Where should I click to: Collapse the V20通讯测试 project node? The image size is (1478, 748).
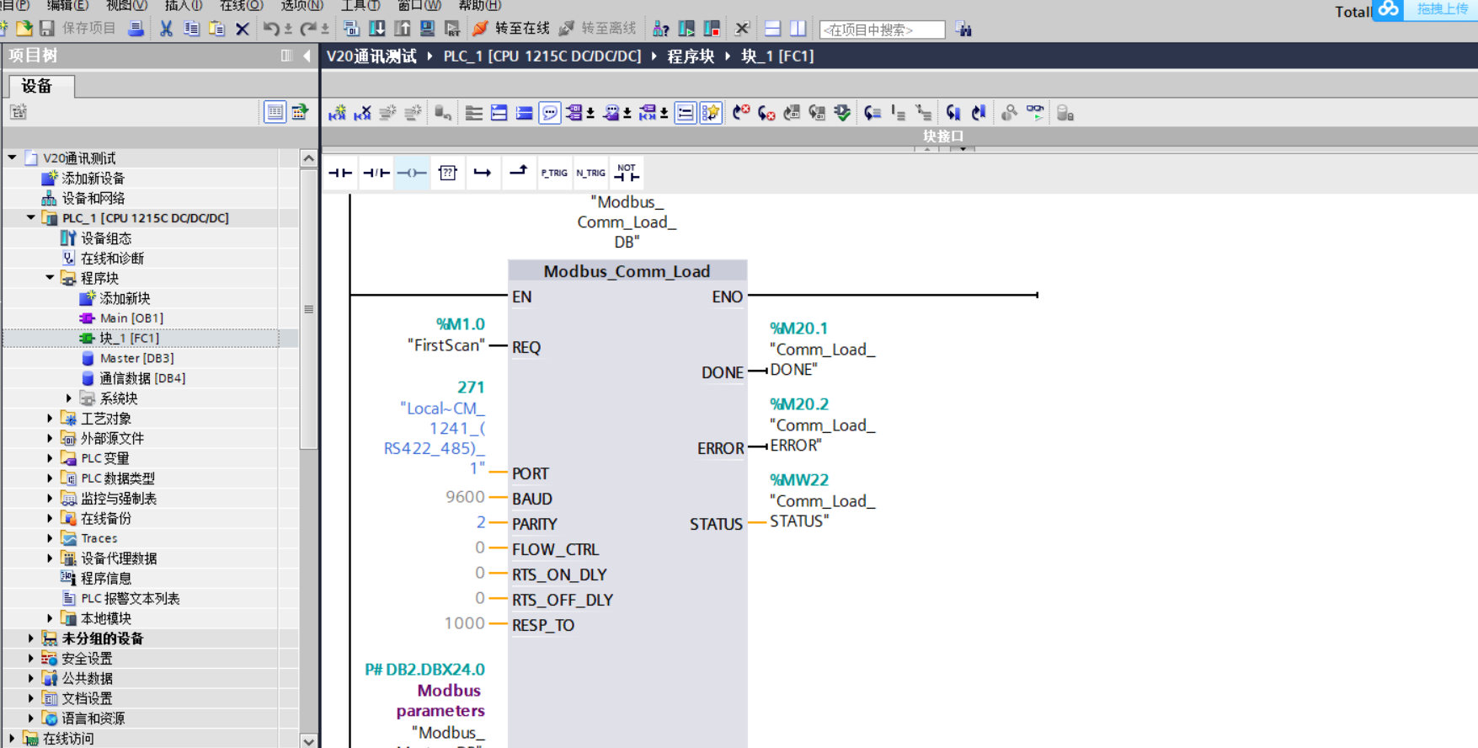(x=12, y=158)
